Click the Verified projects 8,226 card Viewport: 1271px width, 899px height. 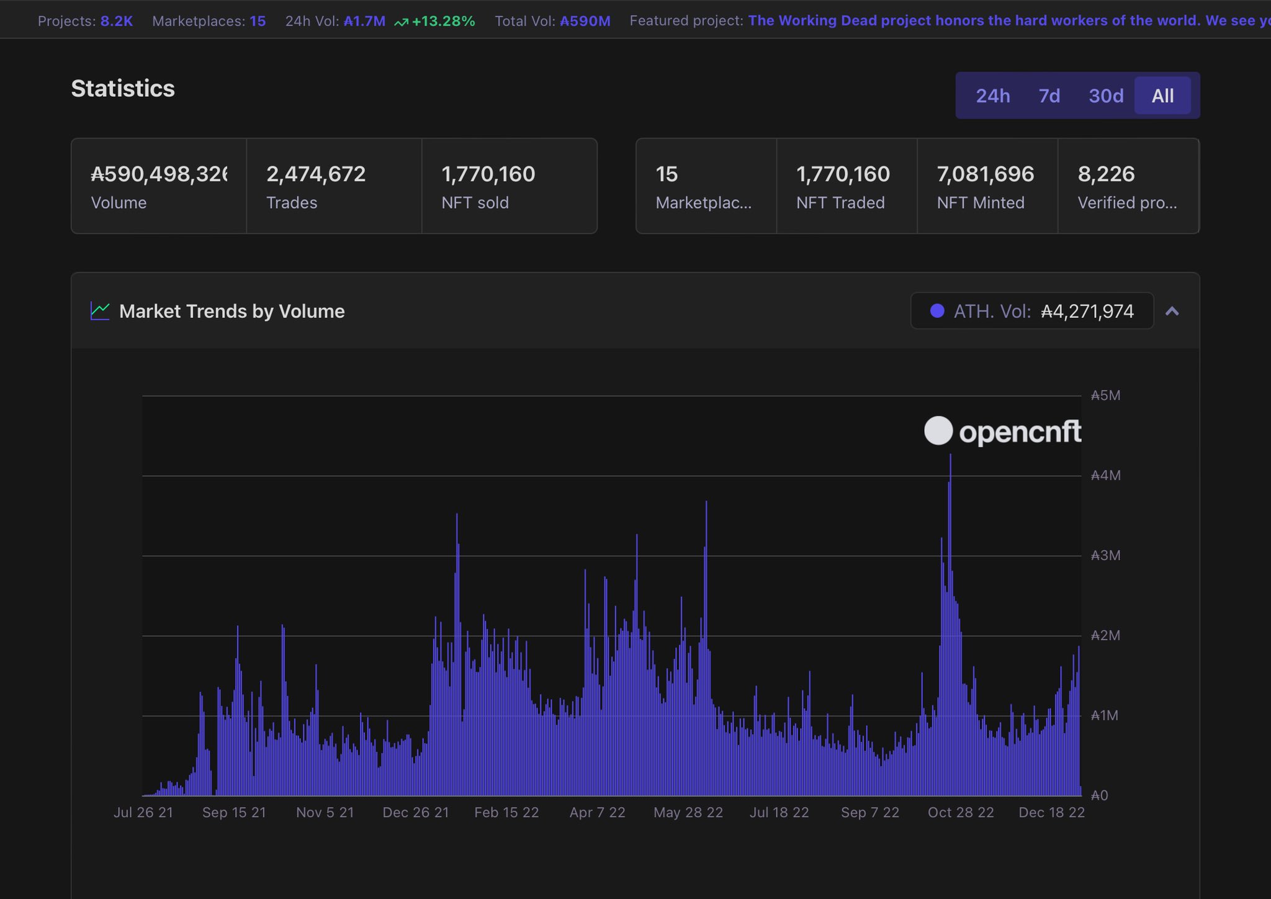tap(1128, 186)
